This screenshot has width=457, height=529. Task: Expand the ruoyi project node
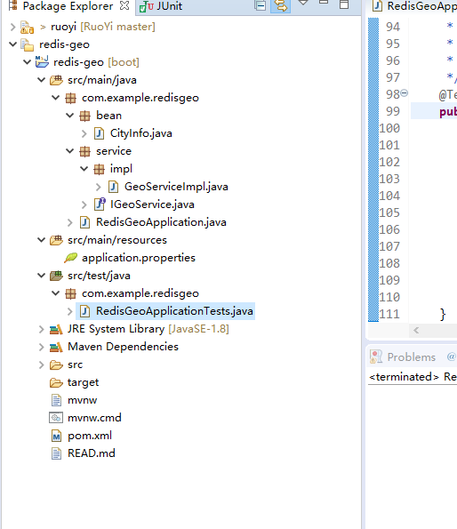[12, 27]
